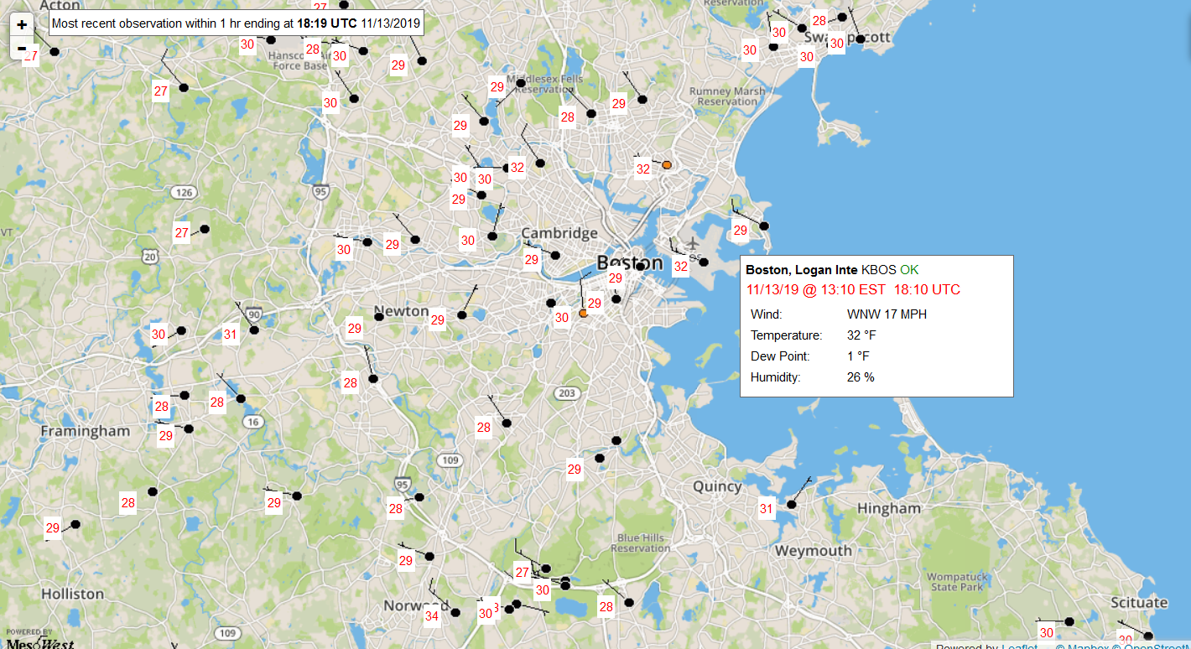Zoom in with the plus button
This screenshot has width=1191, height=649.
(22, 24)
